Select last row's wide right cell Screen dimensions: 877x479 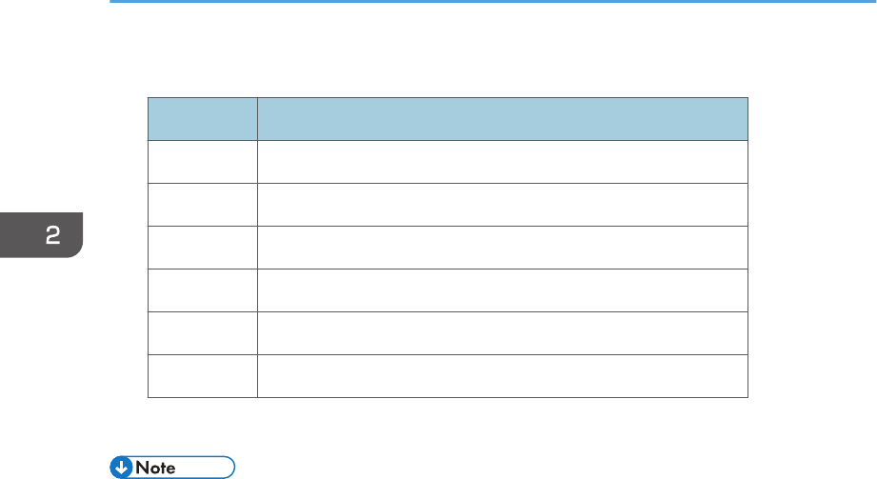click(x=502, y=375)
